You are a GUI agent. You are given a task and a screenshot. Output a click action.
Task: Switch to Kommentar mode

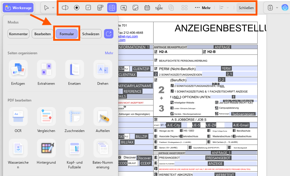click(x=19, y=34)
